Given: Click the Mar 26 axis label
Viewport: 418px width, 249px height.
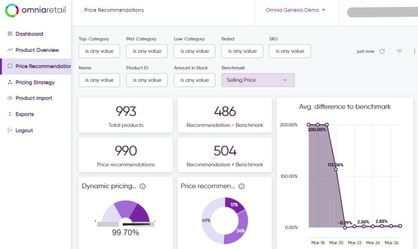Looking at the screenshot, I should click(x=391, y=243).
